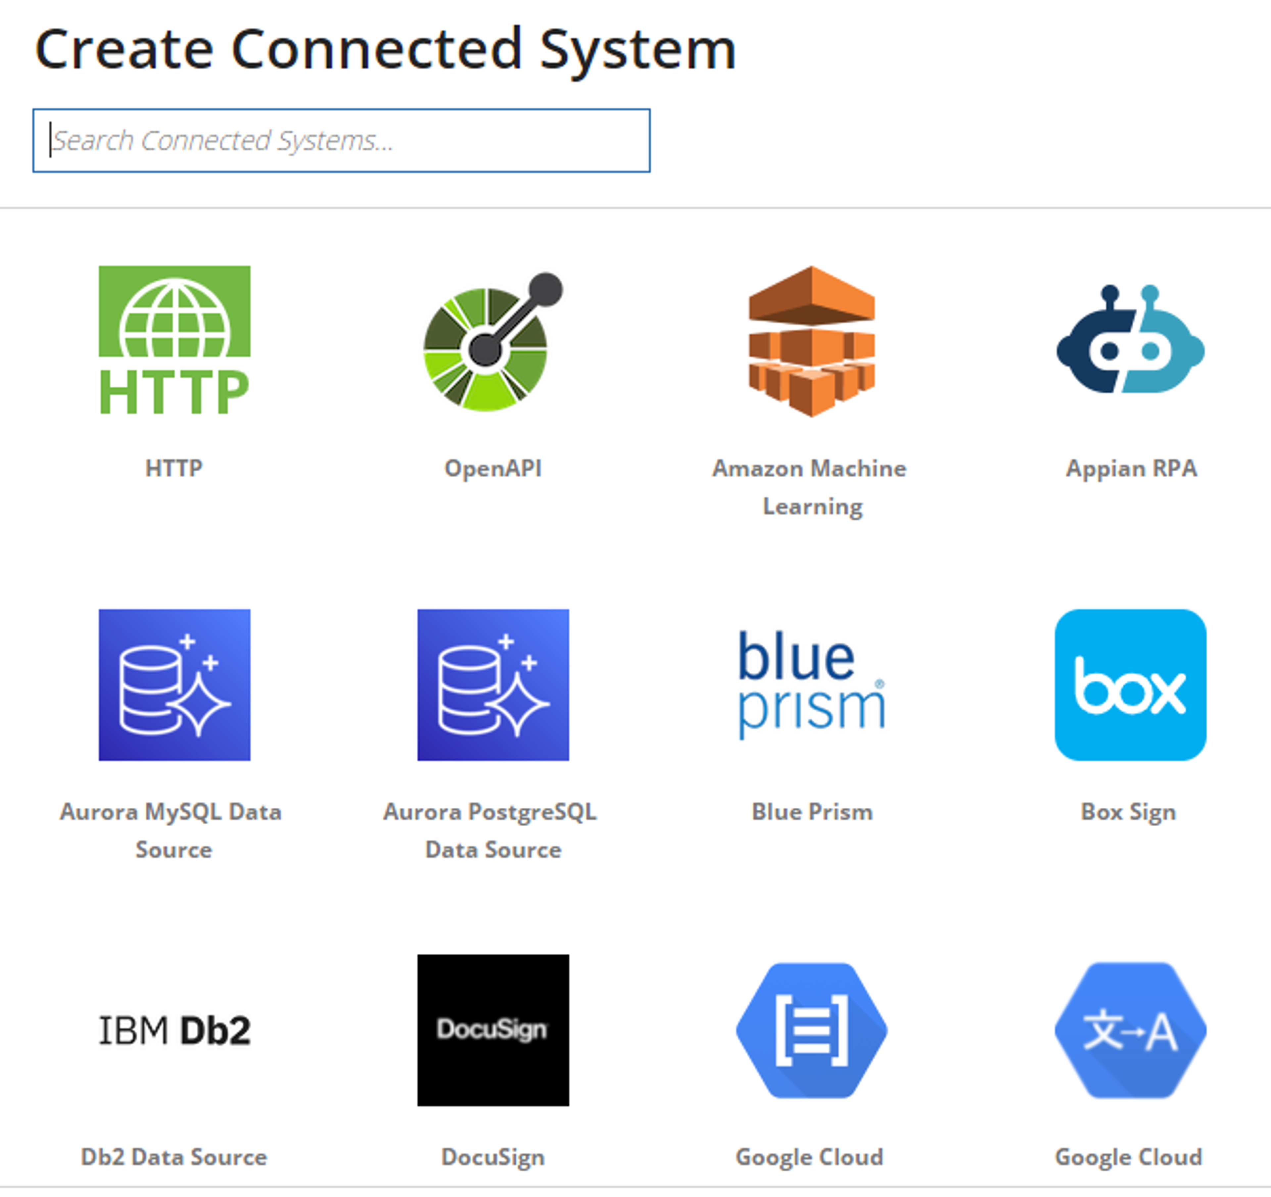Click the Aurora MySQL Data Source label
Viewport: 1271px width, 1197px height.
click(x=171, y=831)
